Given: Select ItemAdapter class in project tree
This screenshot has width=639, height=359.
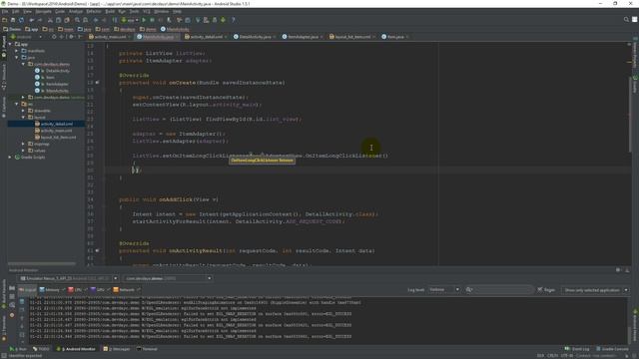Looking at the screenshot, I should [x=57, y=84].
